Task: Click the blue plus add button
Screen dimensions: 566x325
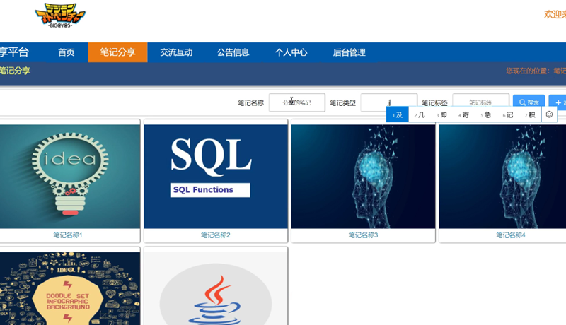Action: [558, 102]
